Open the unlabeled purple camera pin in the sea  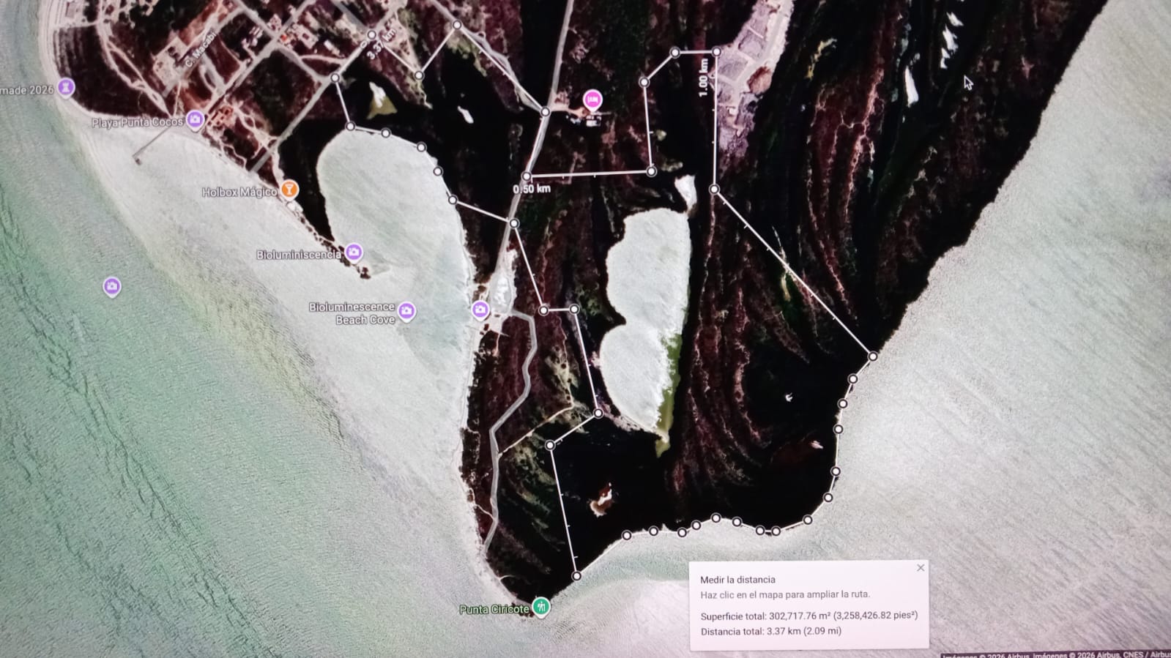click(111, 285)
